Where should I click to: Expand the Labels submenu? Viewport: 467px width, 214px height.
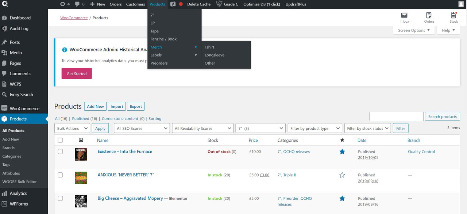174,55
